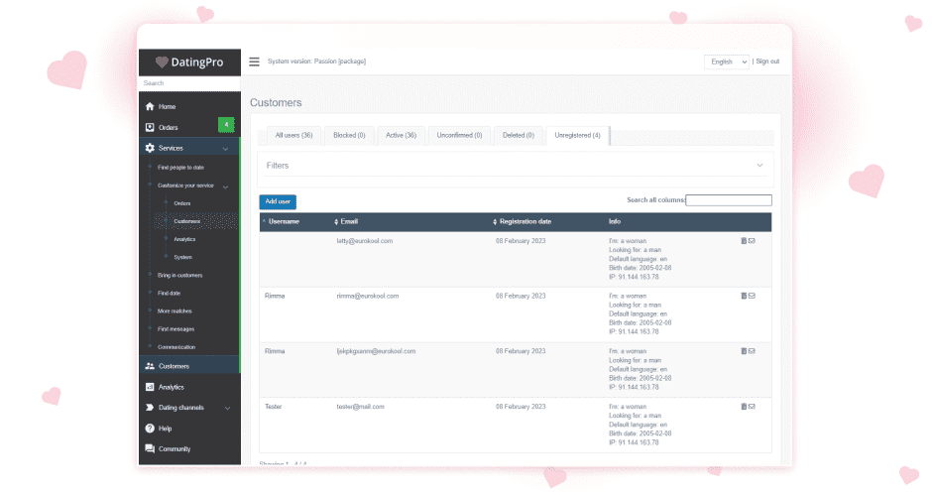Viewport: 932px width, 496px height.
Task: Click the Help question mark icon
Action: (150, 429)
